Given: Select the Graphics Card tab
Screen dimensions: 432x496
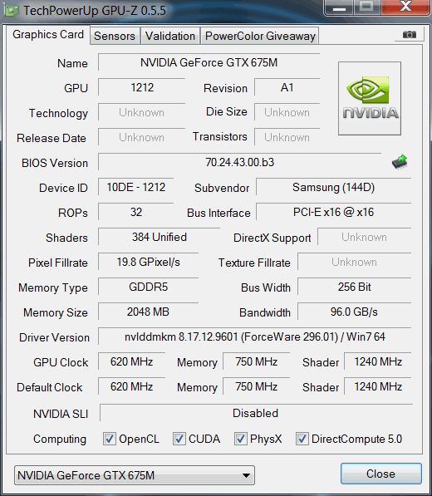Looking at the screenshot, I should pos(48,35).
